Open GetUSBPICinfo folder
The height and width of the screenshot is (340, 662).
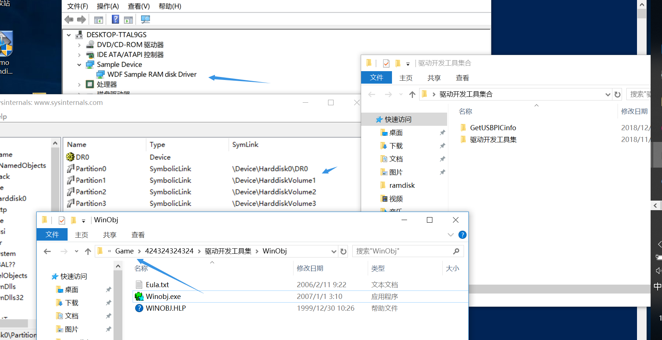coord(493,128)
